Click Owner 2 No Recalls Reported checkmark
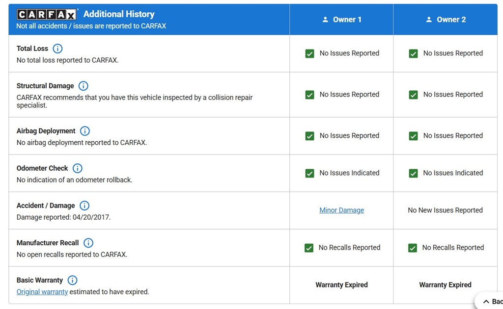Image resolution: width=503 pixels, height=309 pixels. 413,248
